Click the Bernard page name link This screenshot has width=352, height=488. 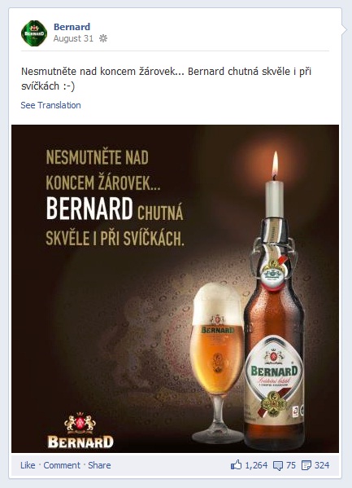click(x=72, y=27)
